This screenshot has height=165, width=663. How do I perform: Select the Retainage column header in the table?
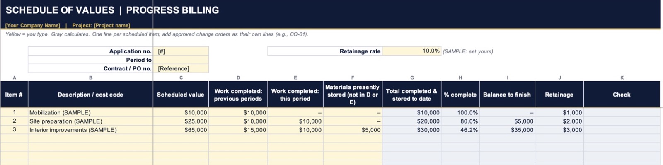559,95
